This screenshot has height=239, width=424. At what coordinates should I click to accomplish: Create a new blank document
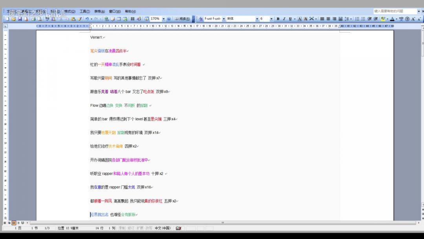[7, 19]
